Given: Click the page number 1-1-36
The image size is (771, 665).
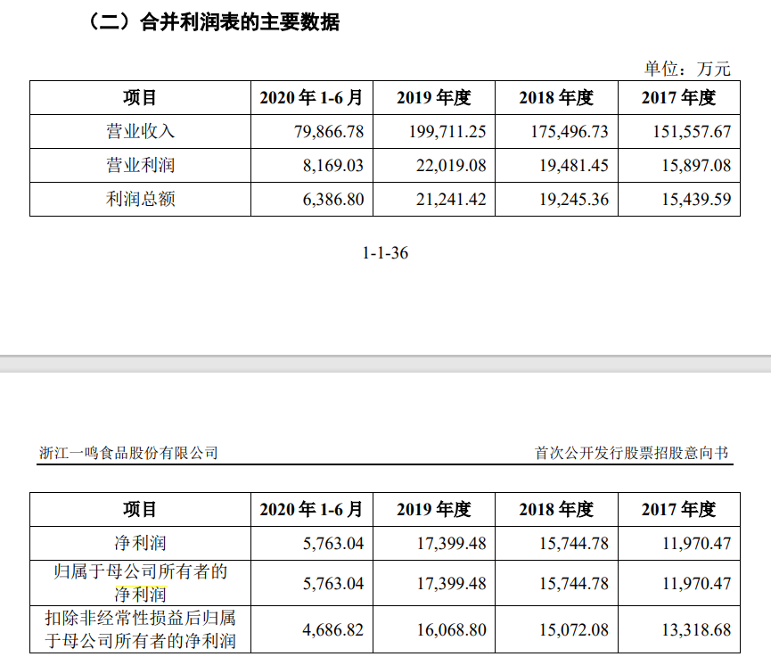Looking at the screenshot, I should pyautogui.click(x=385, y=253).
